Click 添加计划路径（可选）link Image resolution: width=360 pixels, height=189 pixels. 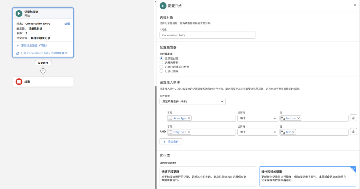coord(34,45)
